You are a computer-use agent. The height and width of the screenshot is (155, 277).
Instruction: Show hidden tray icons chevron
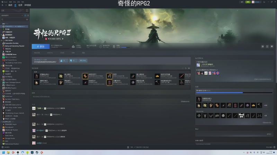(x=244, y=152)
